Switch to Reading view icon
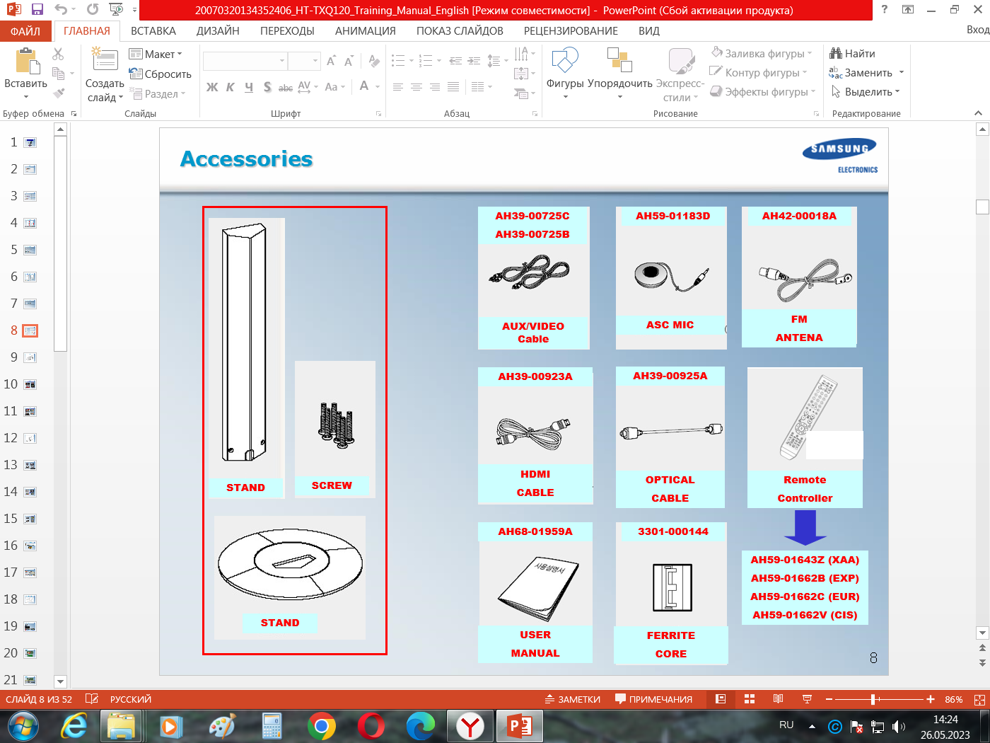Screen dimensions: 990x743 point(778,699)
